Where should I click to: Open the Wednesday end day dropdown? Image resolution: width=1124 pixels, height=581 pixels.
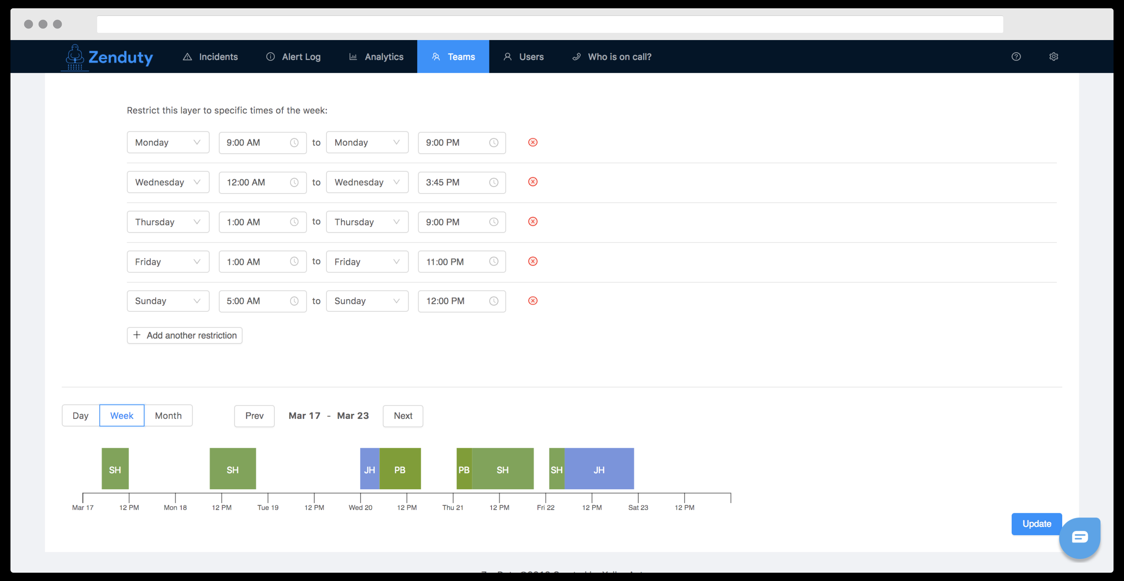(367, 182)
